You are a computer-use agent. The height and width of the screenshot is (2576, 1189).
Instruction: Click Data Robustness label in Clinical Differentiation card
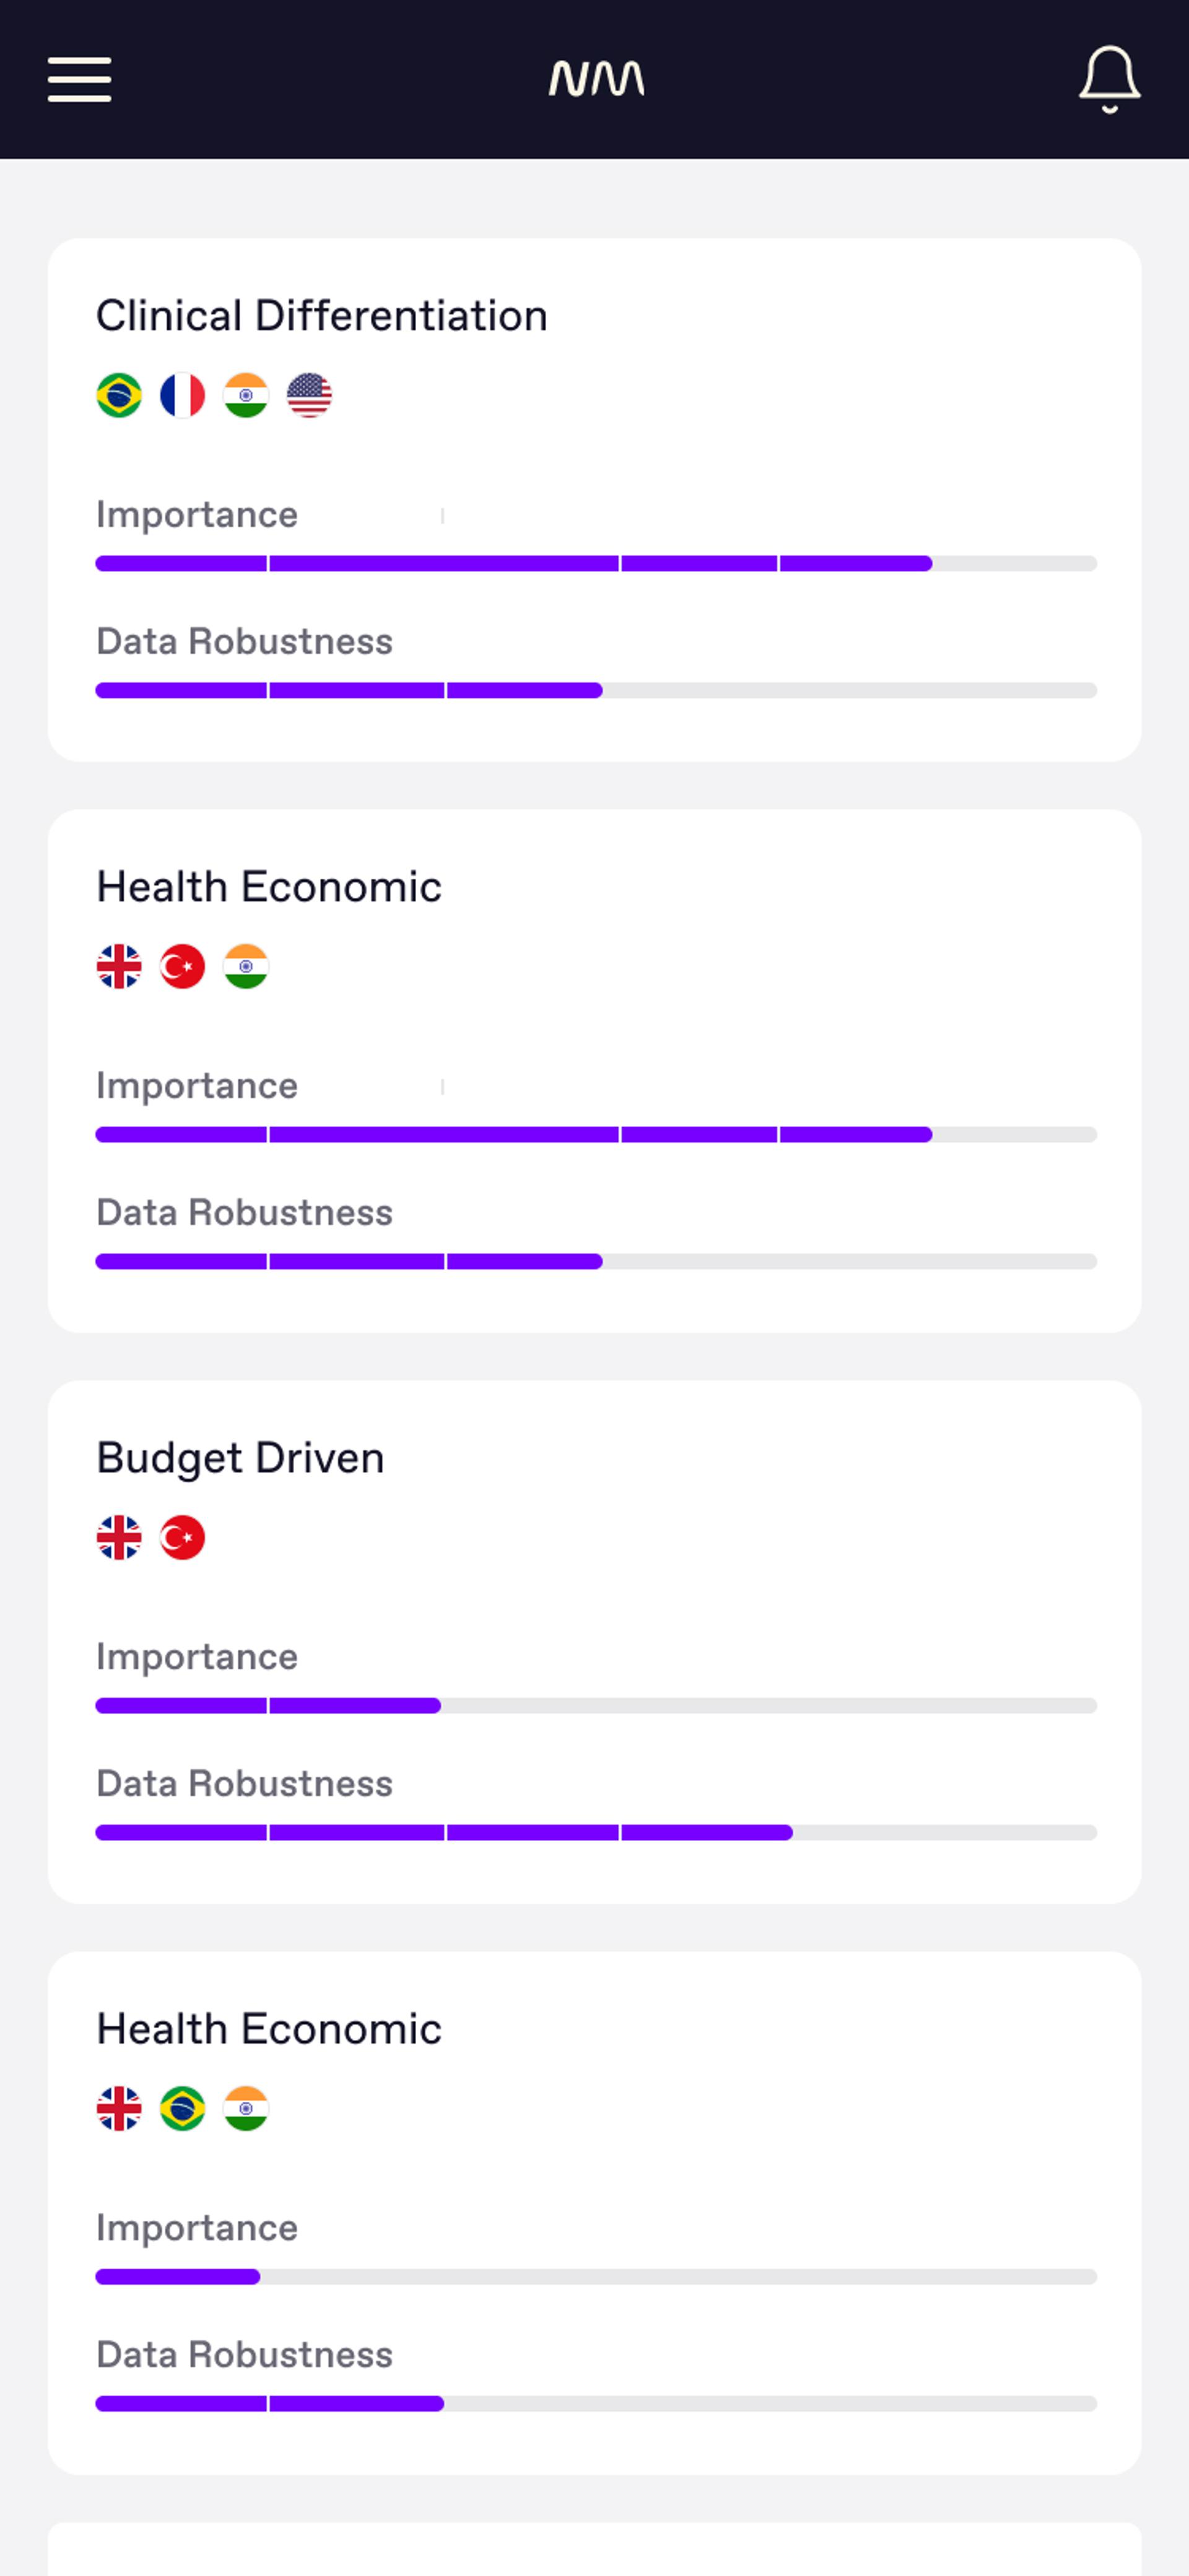pos(244,642)
